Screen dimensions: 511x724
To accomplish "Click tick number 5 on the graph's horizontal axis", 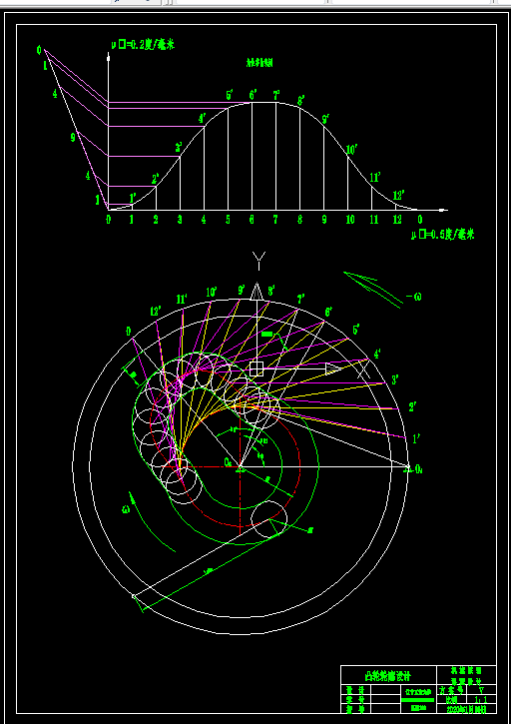I will click(x=228, y=220).
